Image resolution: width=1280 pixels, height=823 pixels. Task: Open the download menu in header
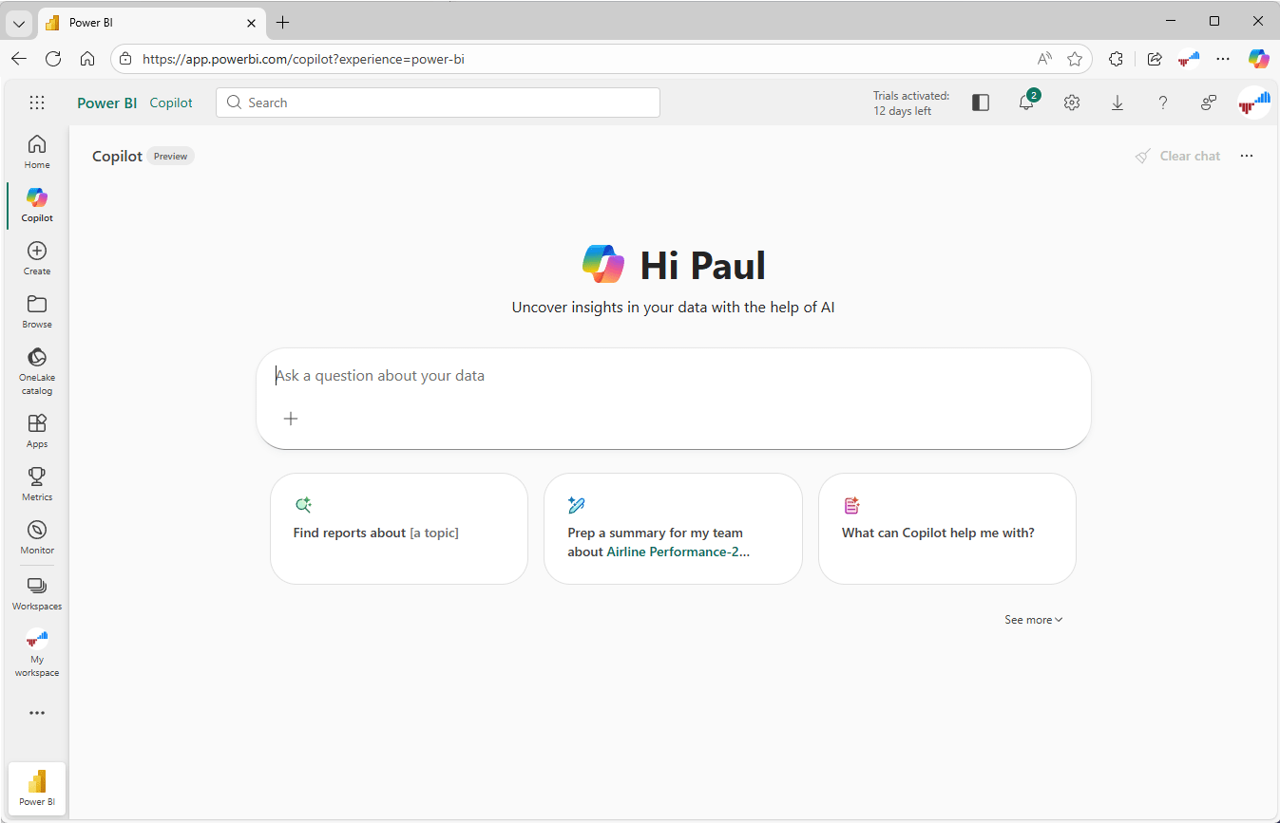(x=1118, y=103)
